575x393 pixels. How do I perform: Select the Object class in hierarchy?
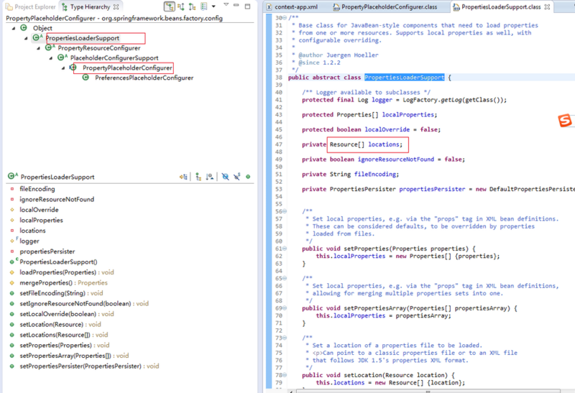[42, 28]
